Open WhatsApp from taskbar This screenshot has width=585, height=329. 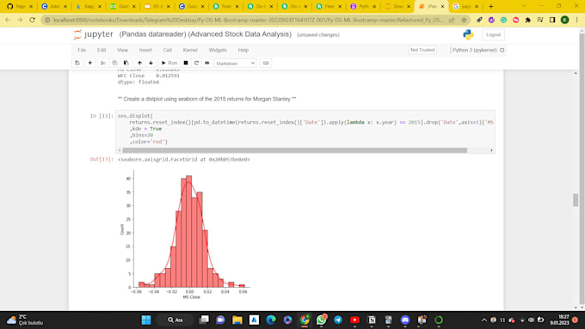321,320
